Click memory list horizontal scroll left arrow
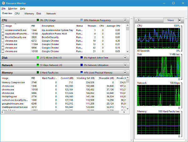 [x=2, y=112]
